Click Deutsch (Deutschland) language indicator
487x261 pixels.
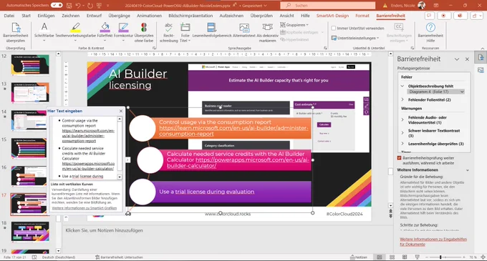[59, 257]
